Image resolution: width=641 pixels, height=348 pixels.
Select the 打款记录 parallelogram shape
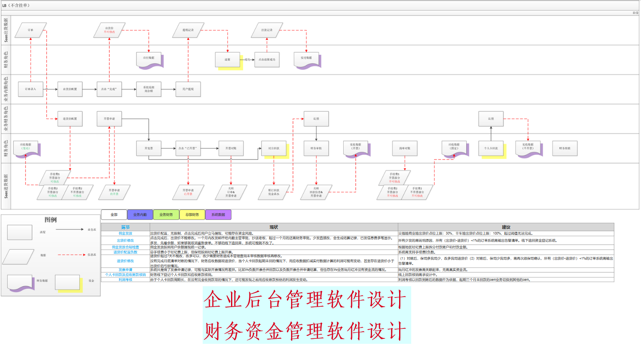coord(267,30)
